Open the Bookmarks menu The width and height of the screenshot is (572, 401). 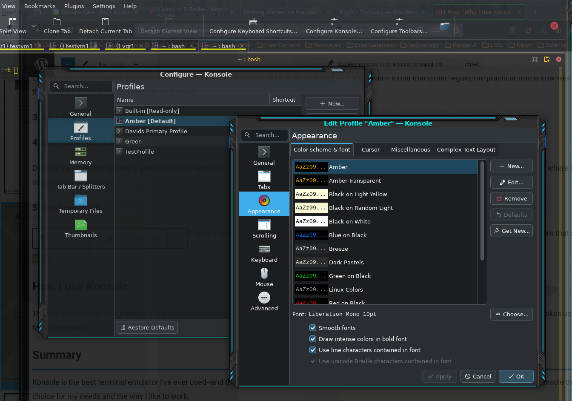tap(40, 6)
